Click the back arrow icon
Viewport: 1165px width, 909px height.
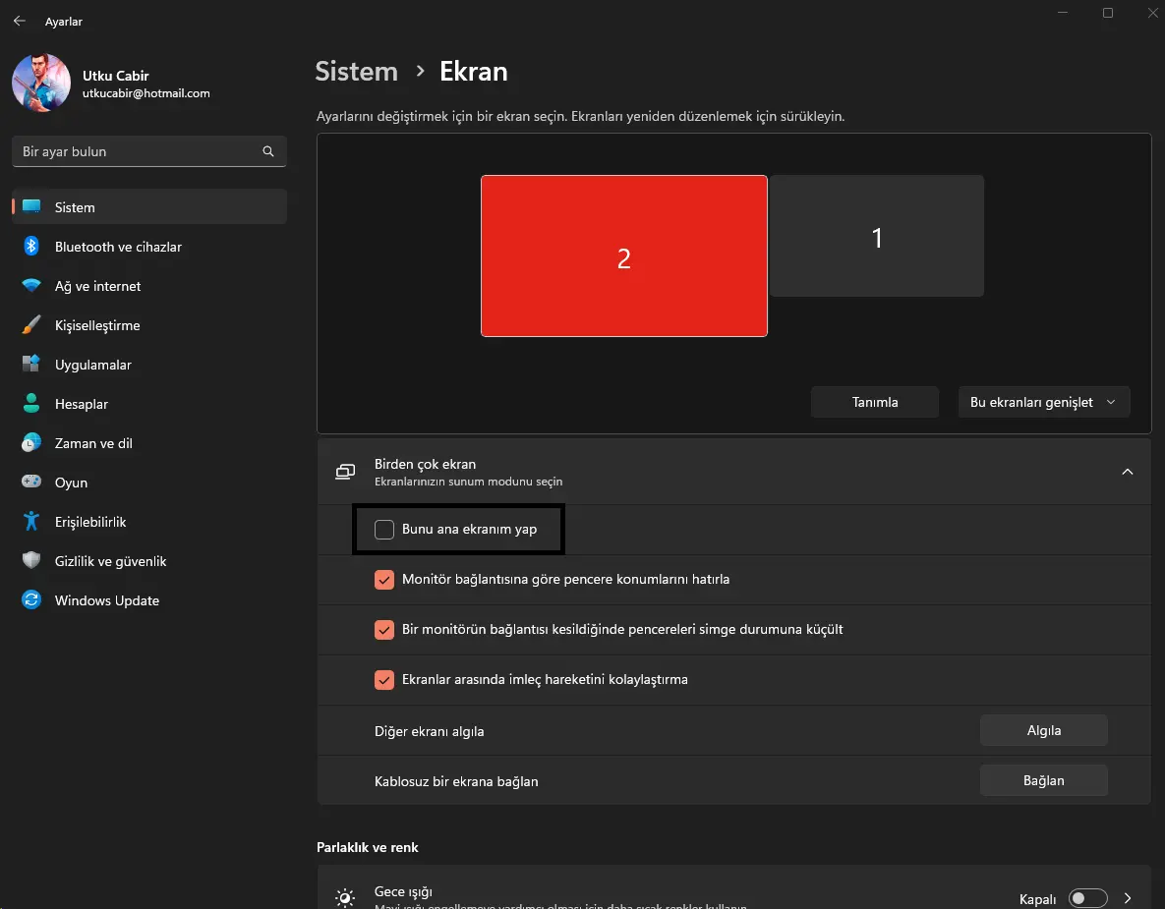click(20, 21)
